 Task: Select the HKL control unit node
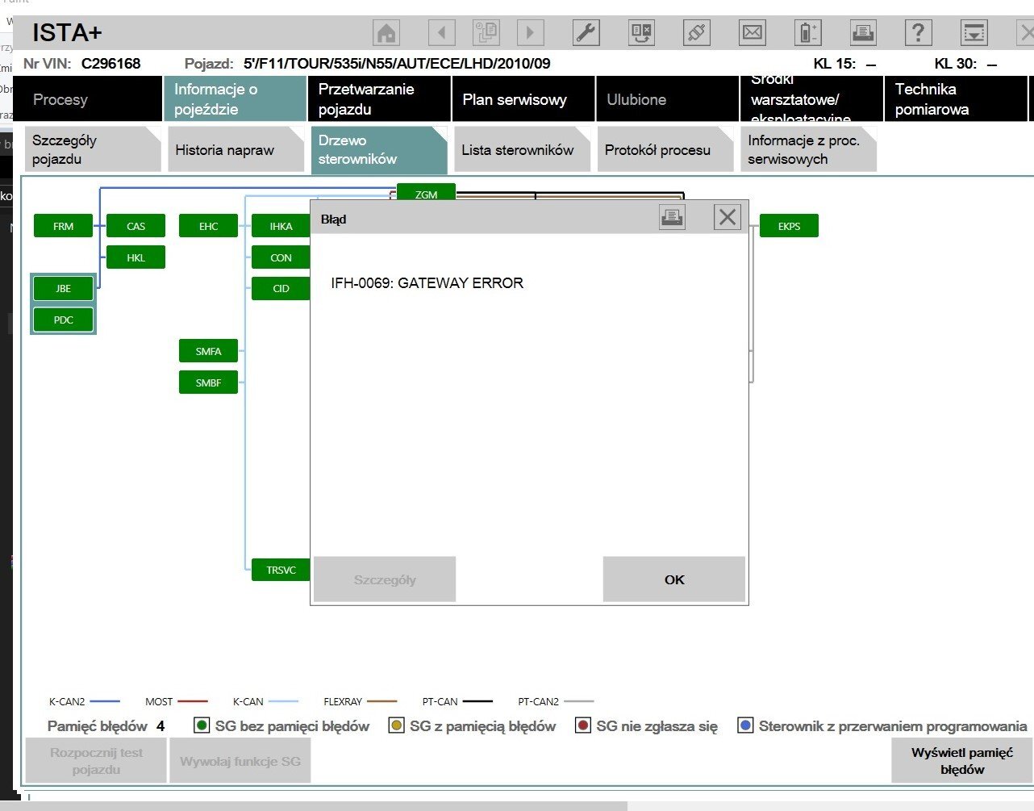pyautogui.click(x=136, y=257)
